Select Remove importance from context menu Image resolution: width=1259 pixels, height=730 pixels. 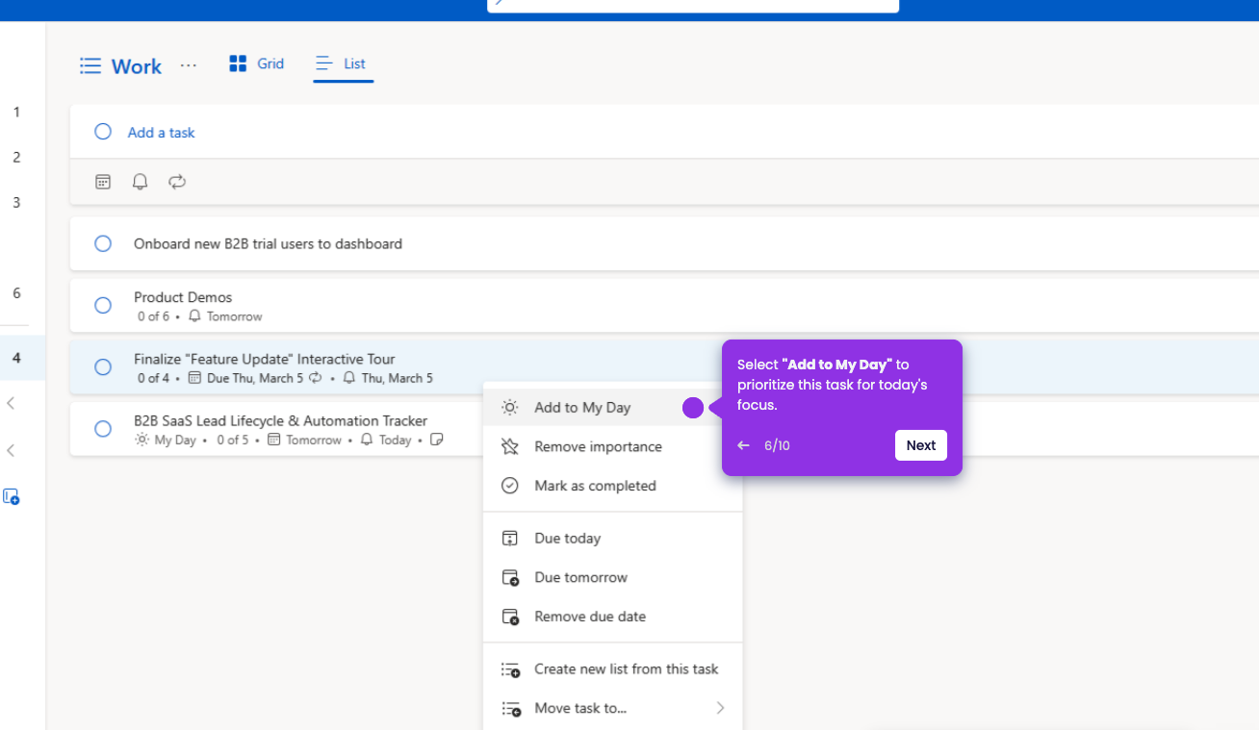point(612,446)
